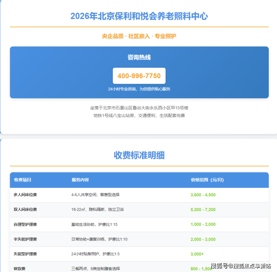Click the 自理型护理费 row label
Screen dimensions: 277x272
25,224
